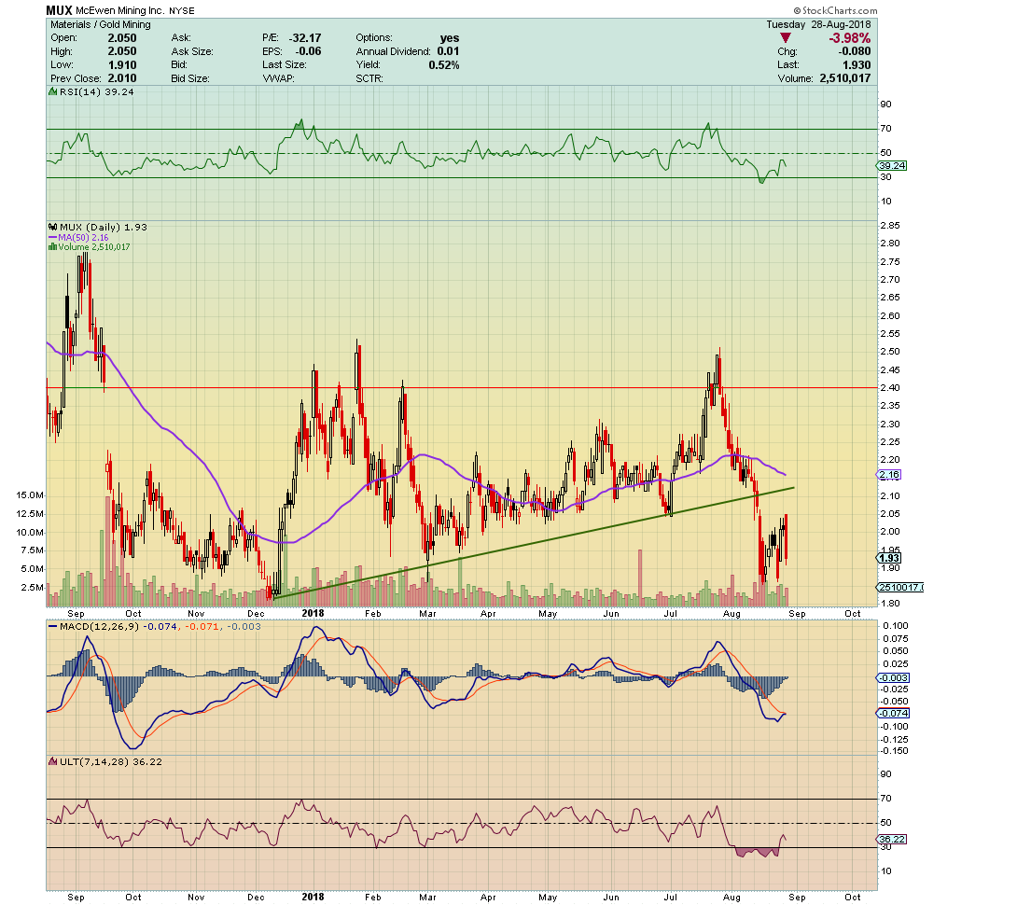Click the green Volume legend bar icon

pyautogui.click(x=53, y=247)
